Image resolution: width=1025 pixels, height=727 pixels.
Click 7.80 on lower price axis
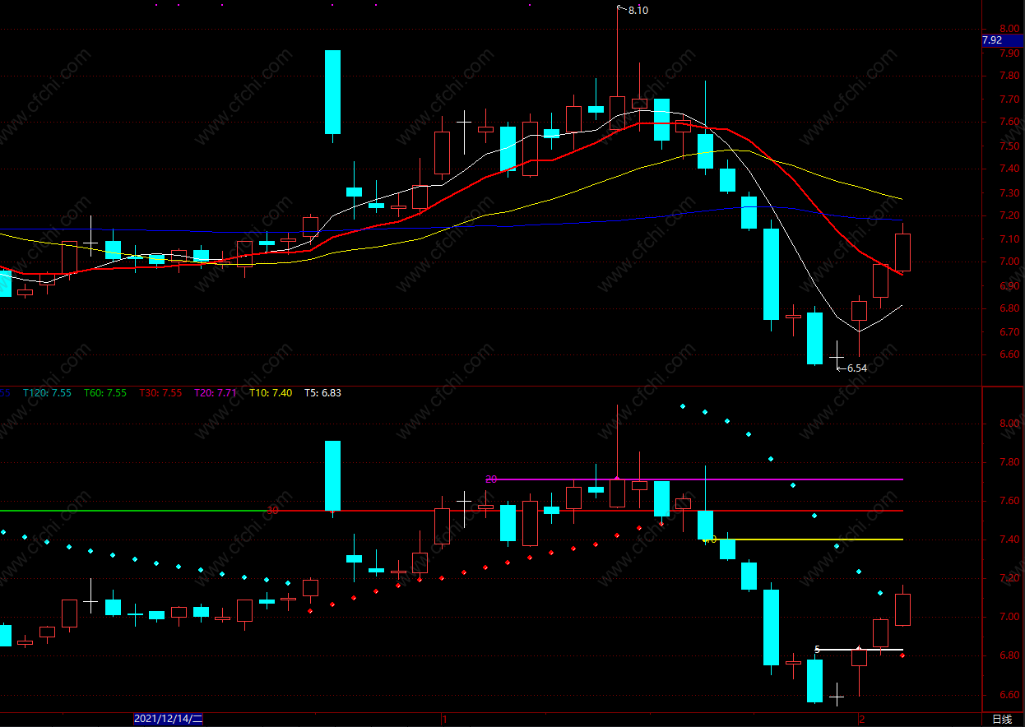[x=1009, y=462]
